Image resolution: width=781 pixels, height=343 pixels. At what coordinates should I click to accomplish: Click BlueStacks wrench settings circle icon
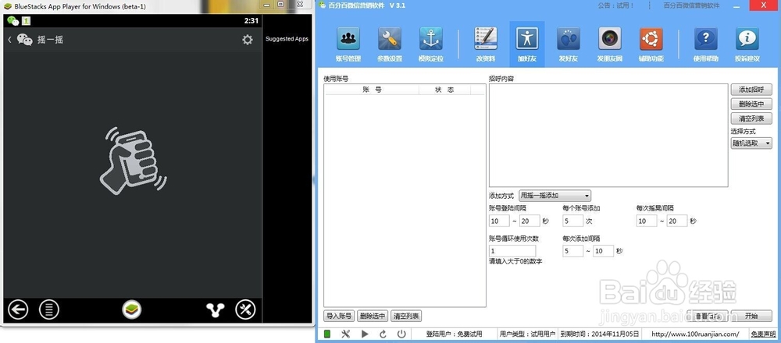point(245,309)
